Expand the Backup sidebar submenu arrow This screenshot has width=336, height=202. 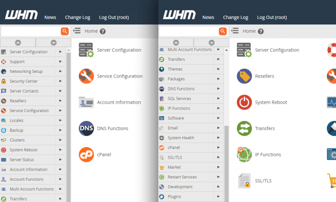pos(60,130)
